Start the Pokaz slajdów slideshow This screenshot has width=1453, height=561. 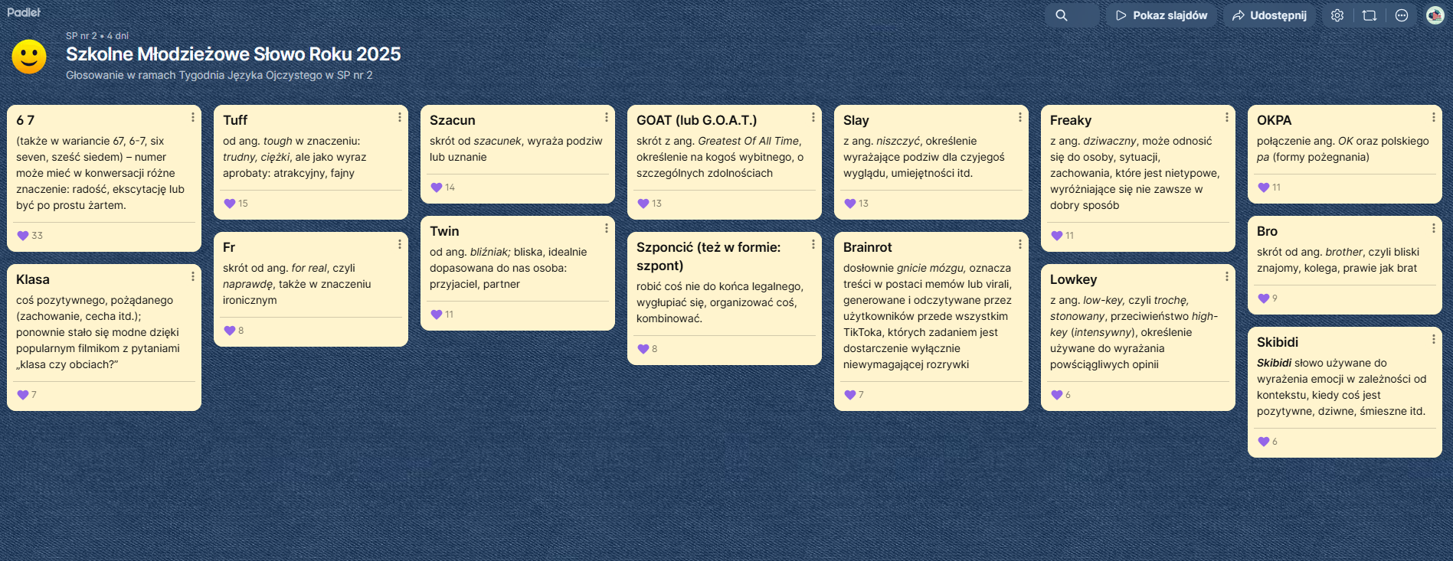coord(1161,15)
